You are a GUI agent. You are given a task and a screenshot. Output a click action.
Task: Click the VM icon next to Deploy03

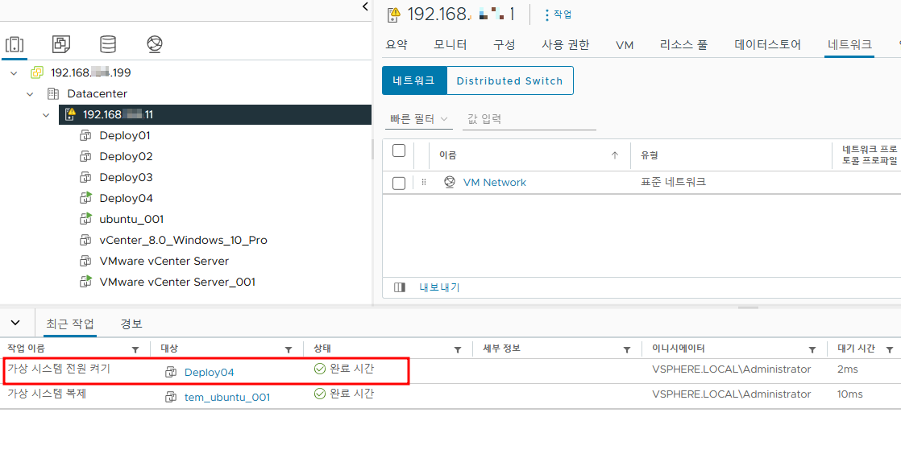pos(85,177)
